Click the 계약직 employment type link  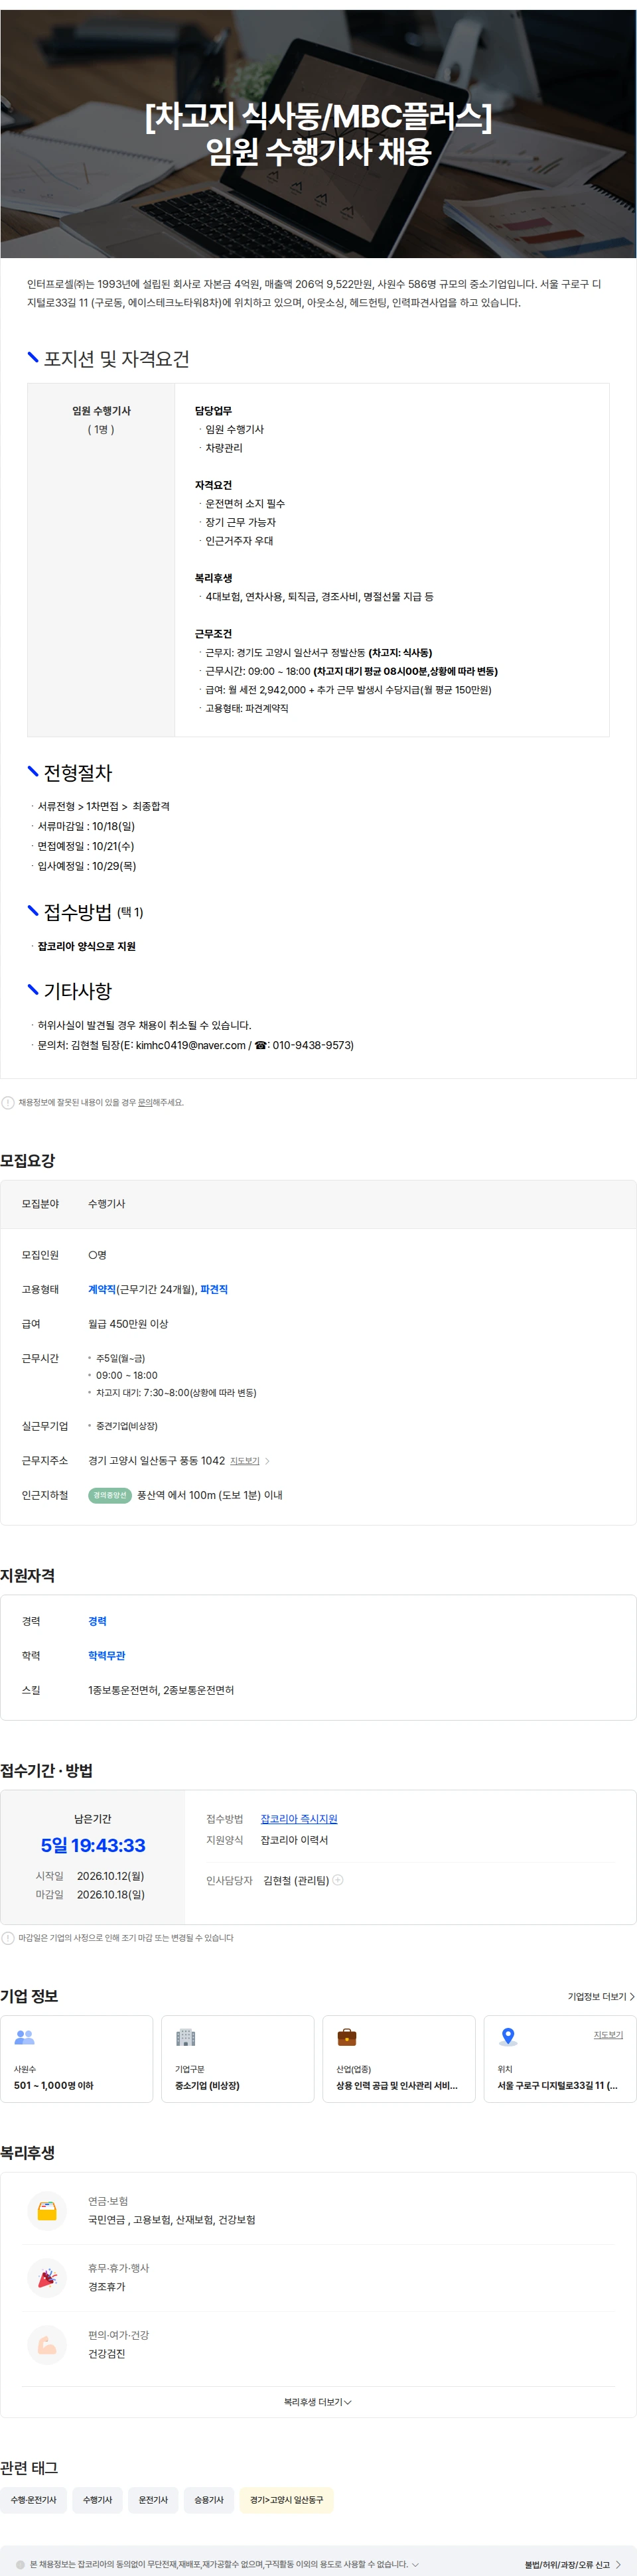[x=102, y=1289]
